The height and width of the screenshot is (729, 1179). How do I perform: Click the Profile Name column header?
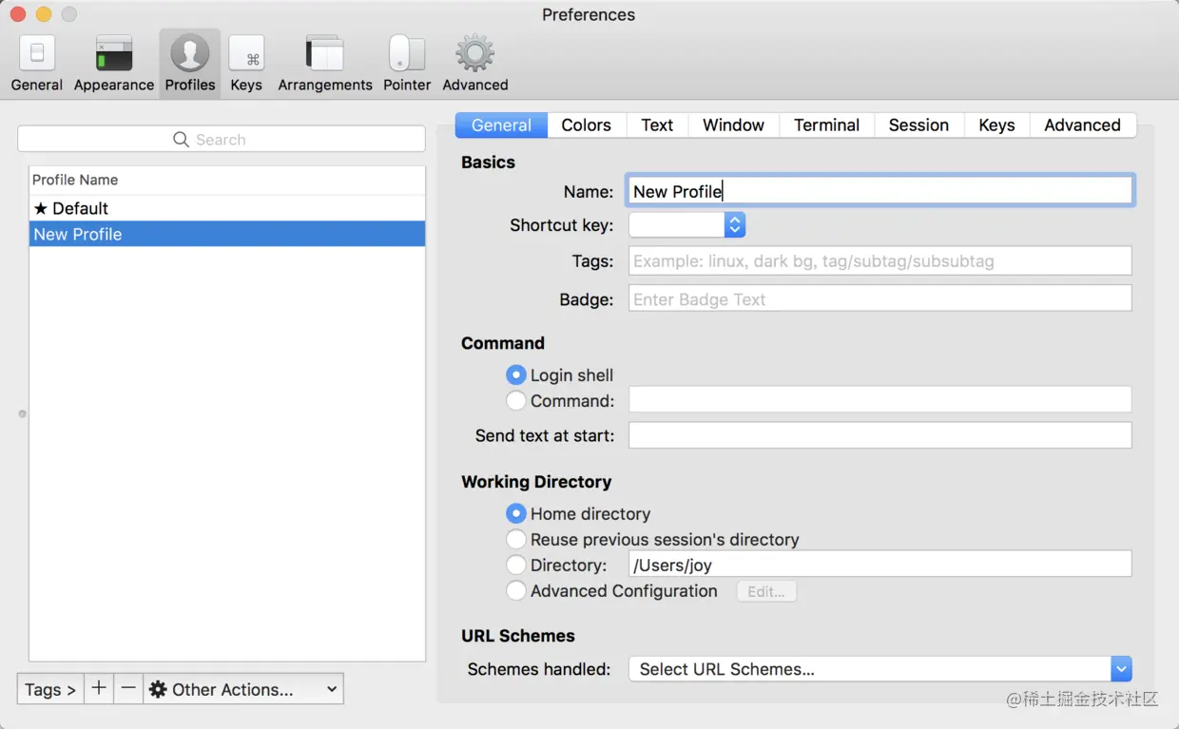coord(227,180)
